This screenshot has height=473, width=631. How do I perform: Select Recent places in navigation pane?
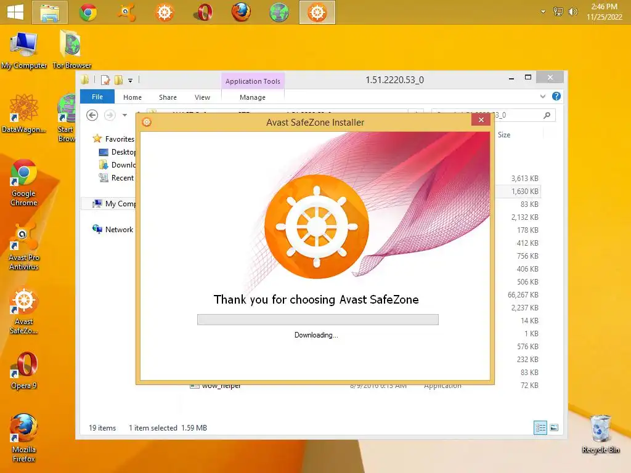click(x=116, y=178)
